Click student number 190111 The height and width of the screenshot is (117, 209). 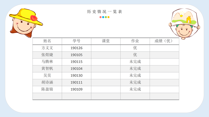(x=77, y=82)
